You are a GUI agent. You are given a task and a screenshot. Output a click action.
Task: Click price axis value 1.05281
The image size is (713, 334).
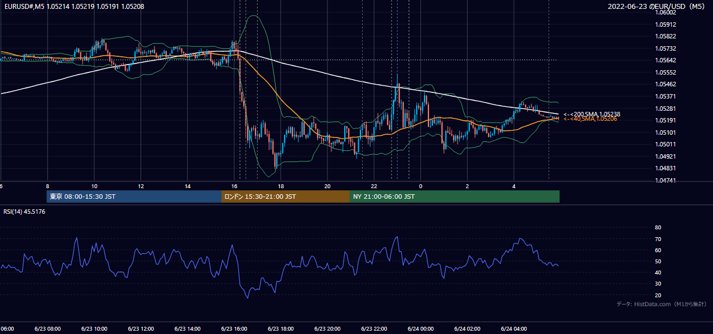[665, 109]
